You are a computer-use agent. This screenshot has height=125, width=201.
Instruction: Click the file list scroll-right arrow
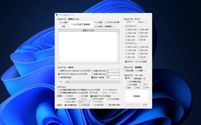coord(116,63)
